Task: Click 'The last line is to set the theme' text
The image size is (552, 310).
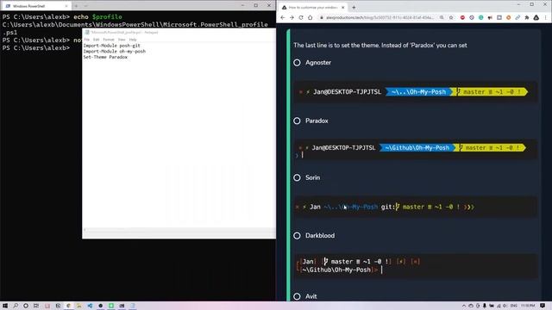Action: click(x=380, y=46)
